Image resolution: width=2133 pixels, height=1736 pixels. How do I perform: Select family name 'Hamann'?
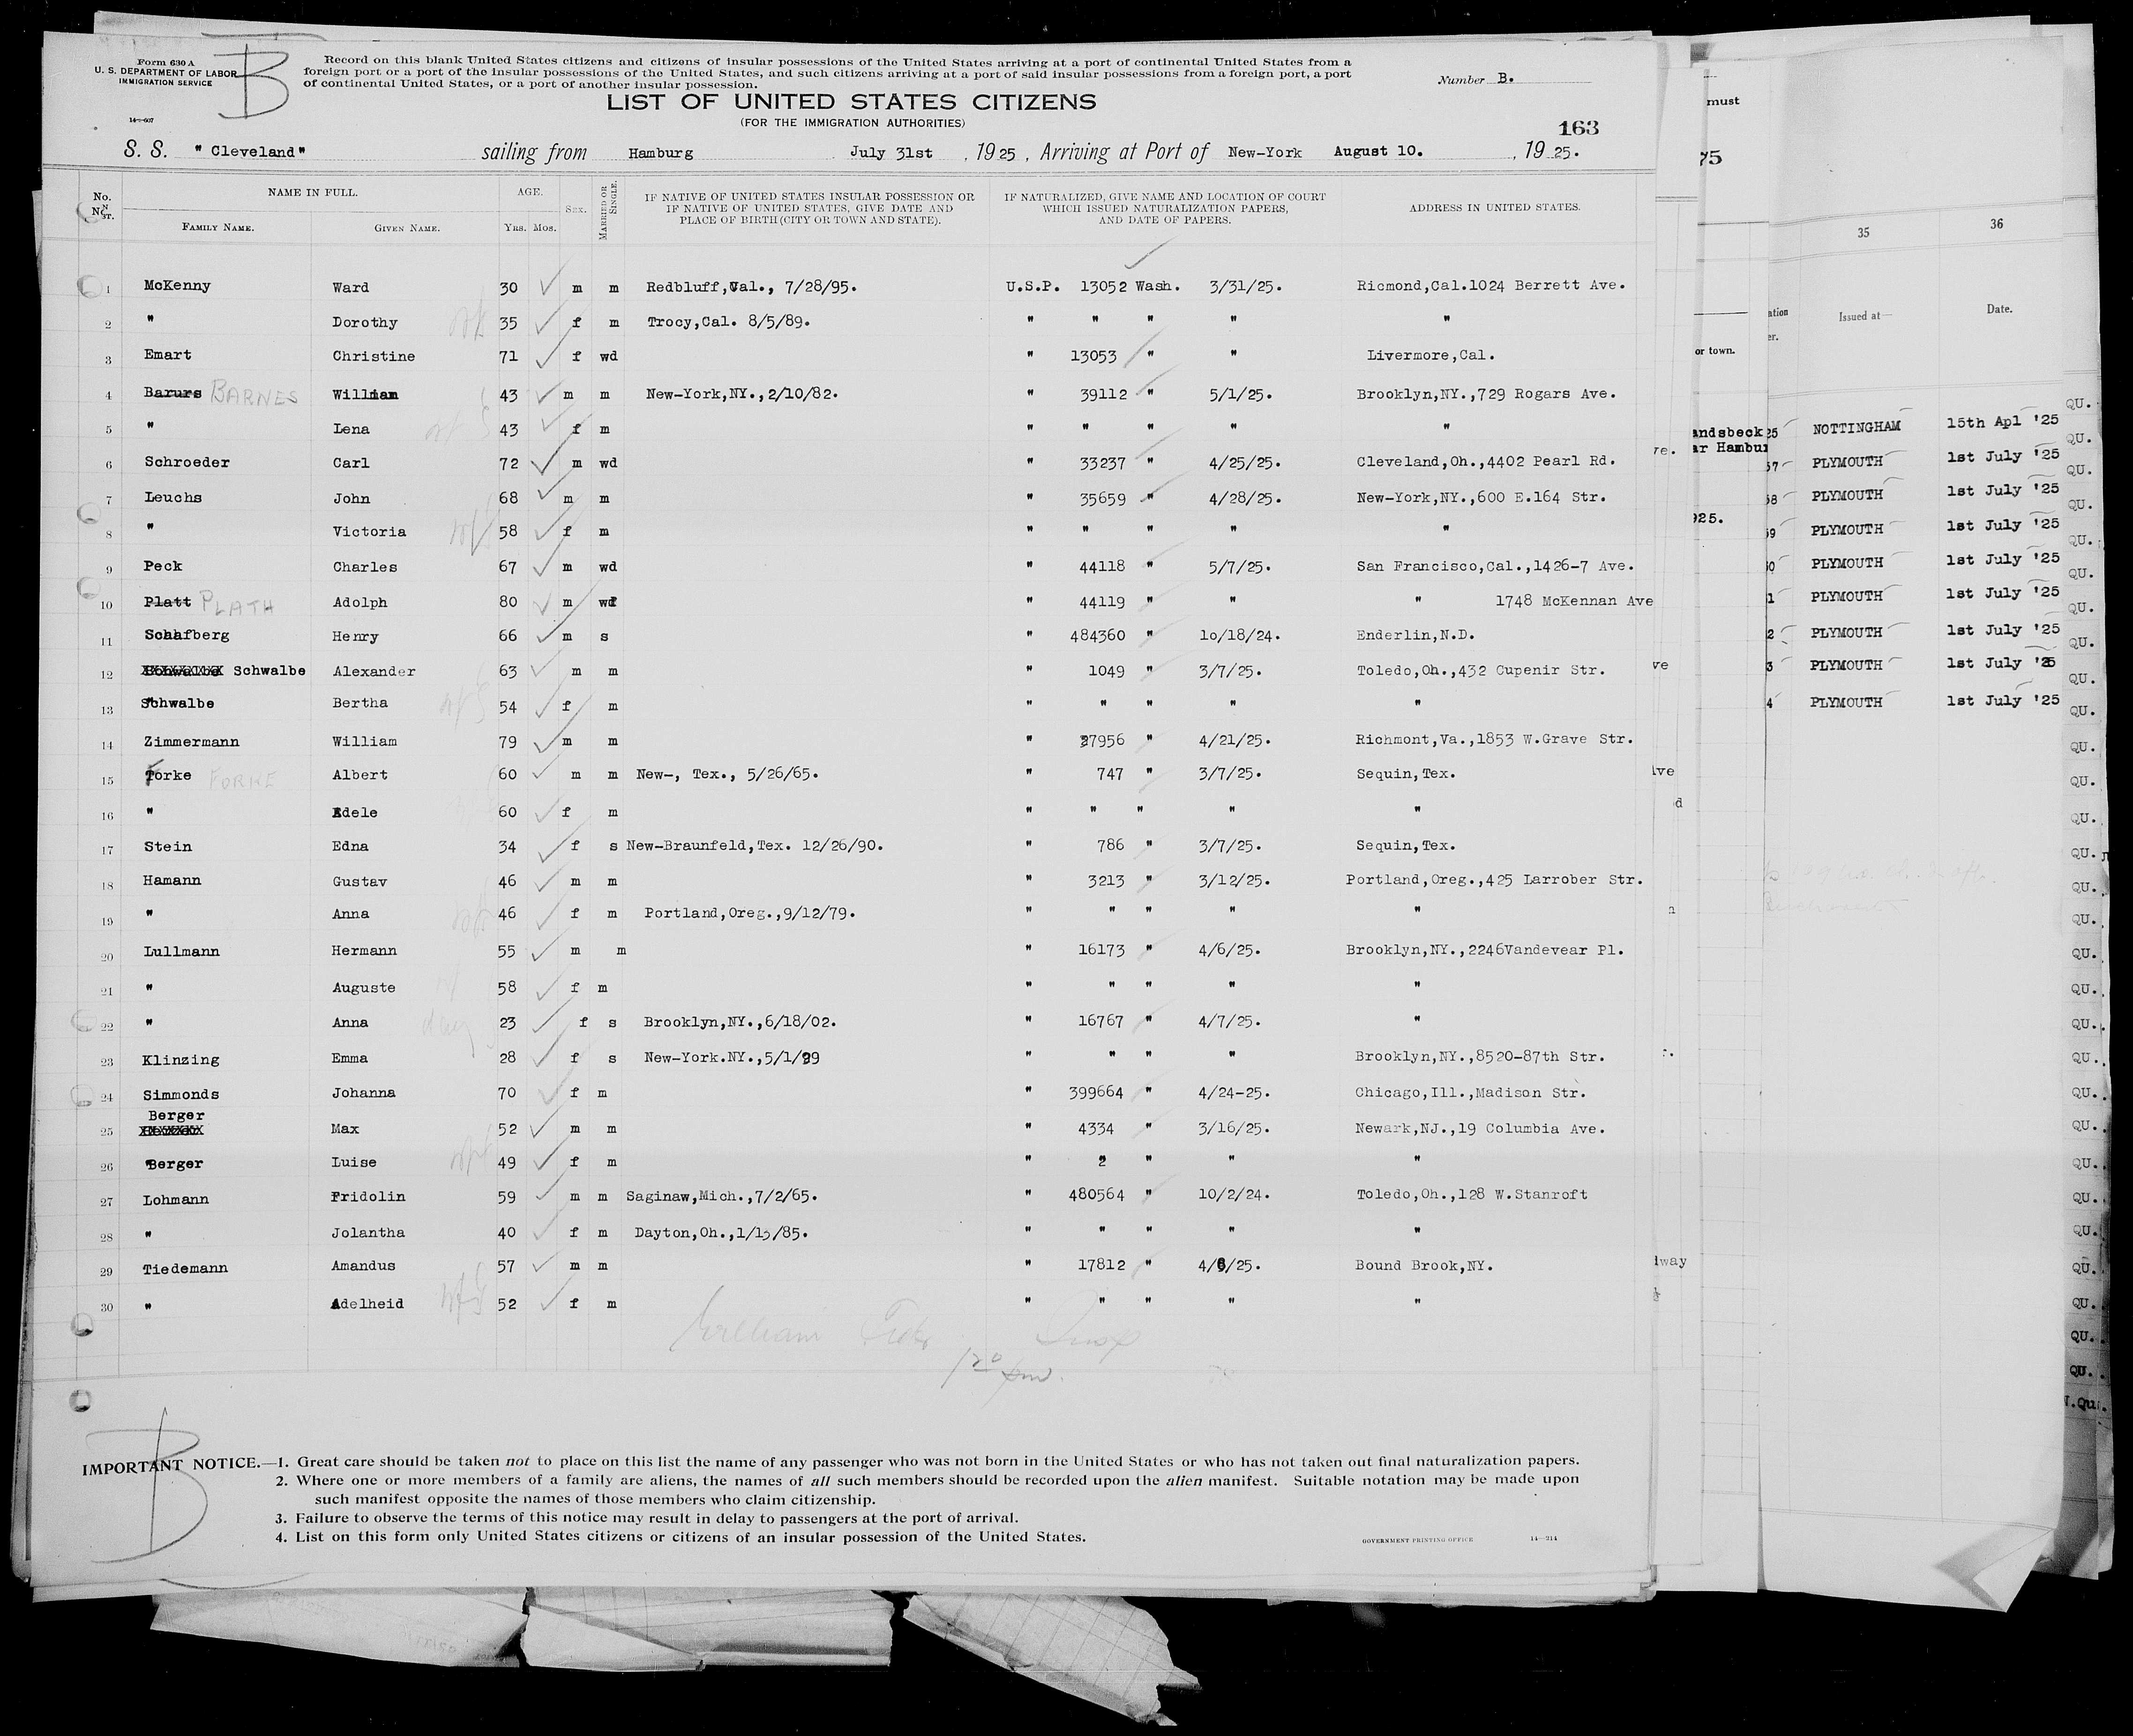coord(172,880)
